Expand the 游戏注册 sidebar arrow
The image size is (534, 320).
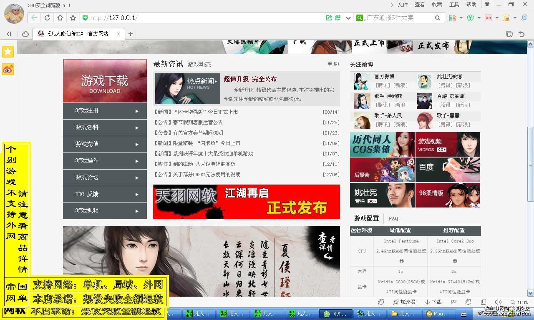click(137, 111)
